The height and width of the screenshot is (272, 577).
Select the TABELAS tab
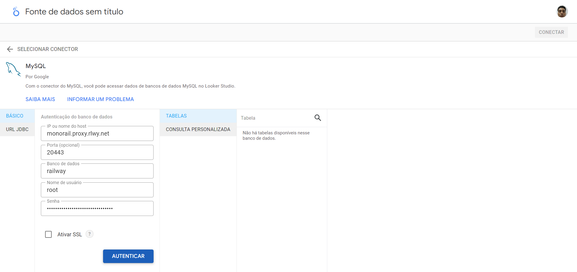pyautogui.click(x=198, y=116)
